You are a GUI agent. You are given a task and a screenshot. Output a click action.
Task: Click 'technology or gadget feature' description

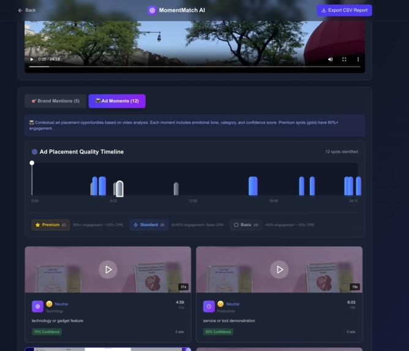pos(58,320)
